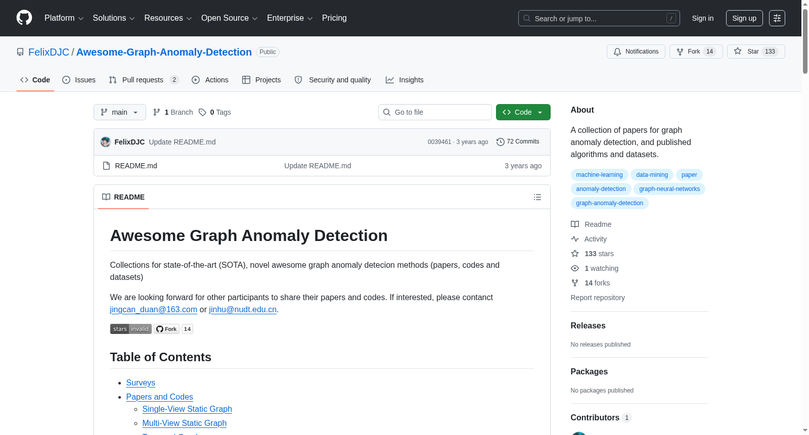Click the star icon beside 133 stars
The height and width of the screenshot is (435, 809).
575,254
